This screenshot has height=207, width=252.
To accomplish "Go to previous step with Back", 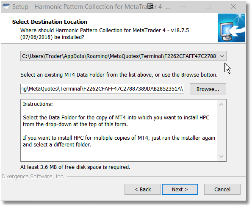I will pos(143,189).
